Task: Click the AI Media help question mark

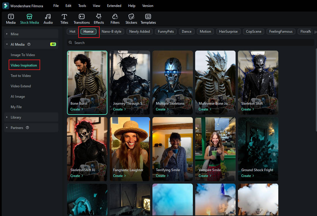Action: (x=29, y=44)
